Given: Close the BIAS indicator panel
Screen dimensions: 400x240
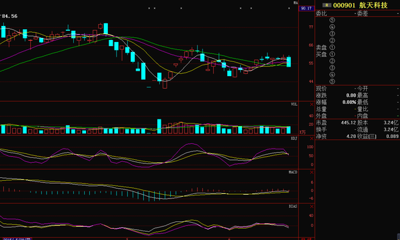Looking at the screenshot, I should click(311, 207).
